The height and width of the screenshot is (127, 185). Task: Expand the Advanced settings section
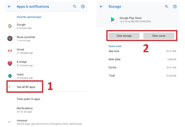point(9,122)
